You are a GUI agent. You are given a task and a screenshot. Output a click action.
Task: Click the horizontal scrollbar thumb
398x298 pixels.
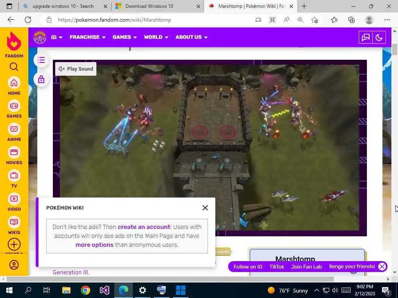click(170, 279)
